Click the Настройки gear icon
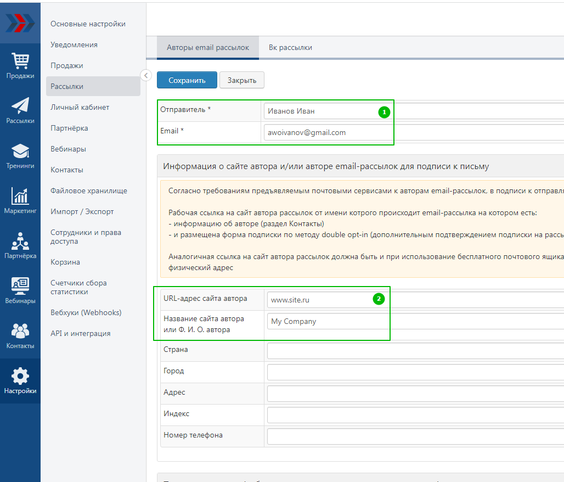This screenshot has width=564, height=482. pos(20,376)
